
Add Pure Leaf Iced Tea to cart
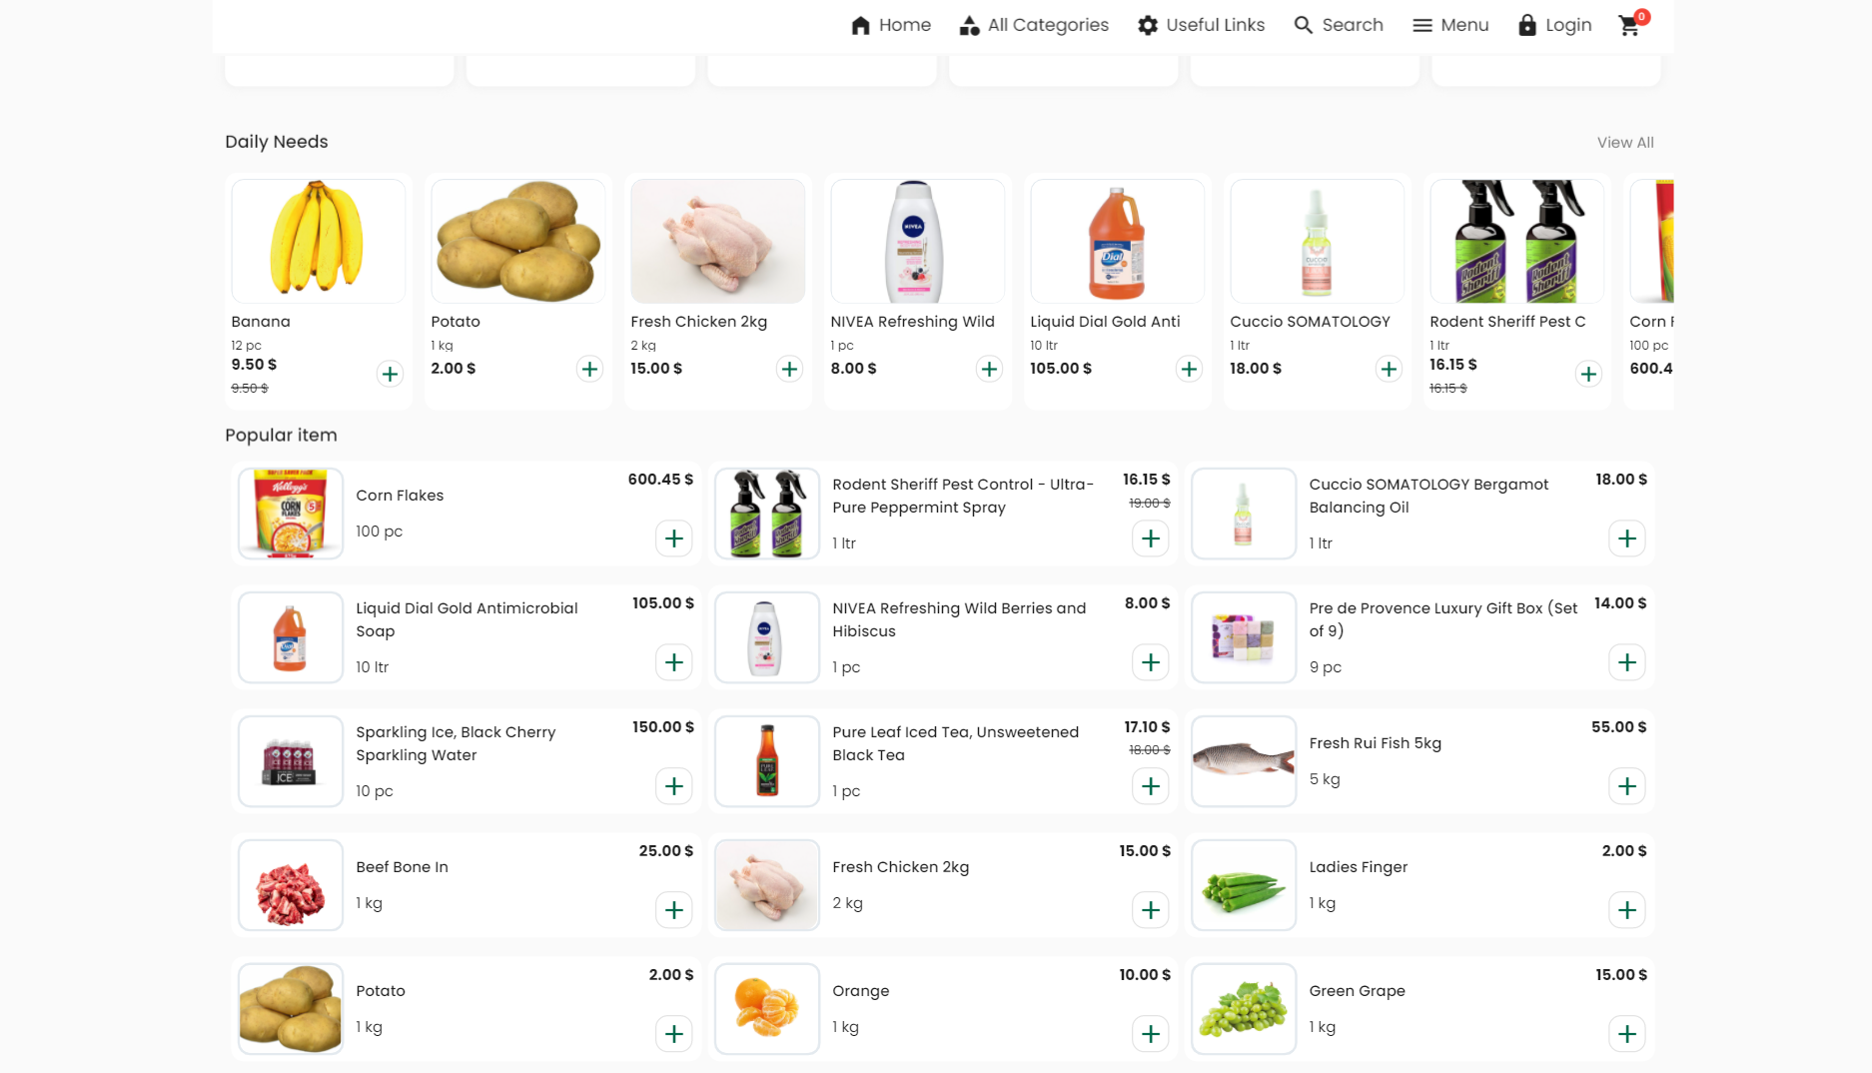pos(1151,786)
